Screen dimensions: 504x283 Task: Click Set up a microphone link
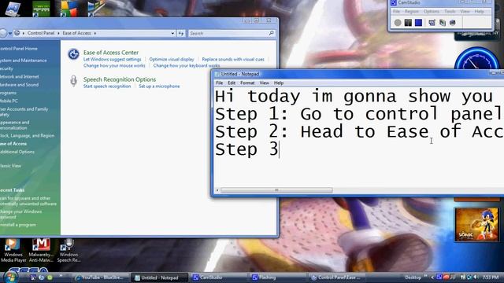159,86
